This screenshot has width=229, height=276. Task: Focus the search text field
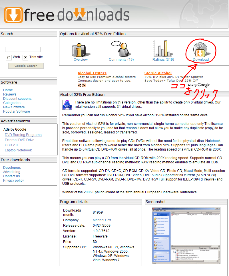23,49
